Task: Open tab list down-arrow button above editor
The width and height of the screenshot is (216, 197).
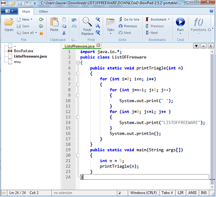Action: [x=196, y=46]
